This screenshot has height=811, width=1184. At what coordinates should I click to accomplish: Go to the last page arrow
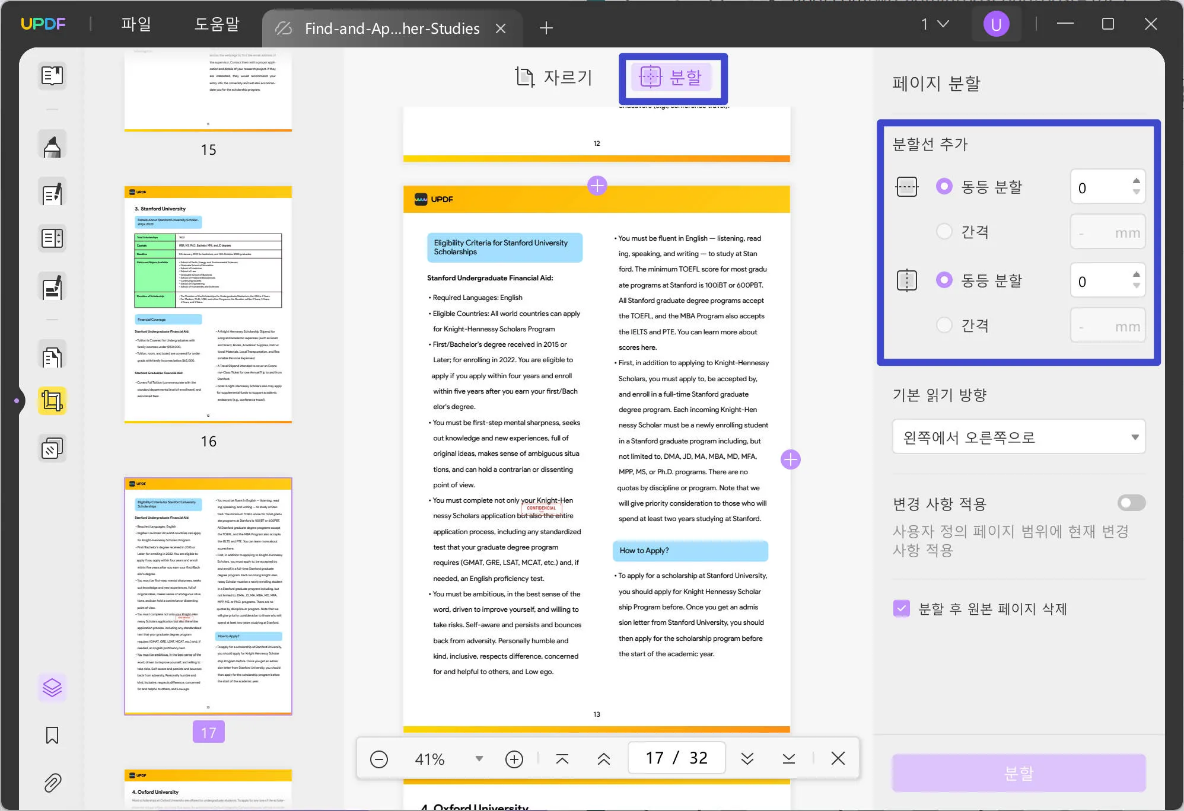tap(789, 759)
